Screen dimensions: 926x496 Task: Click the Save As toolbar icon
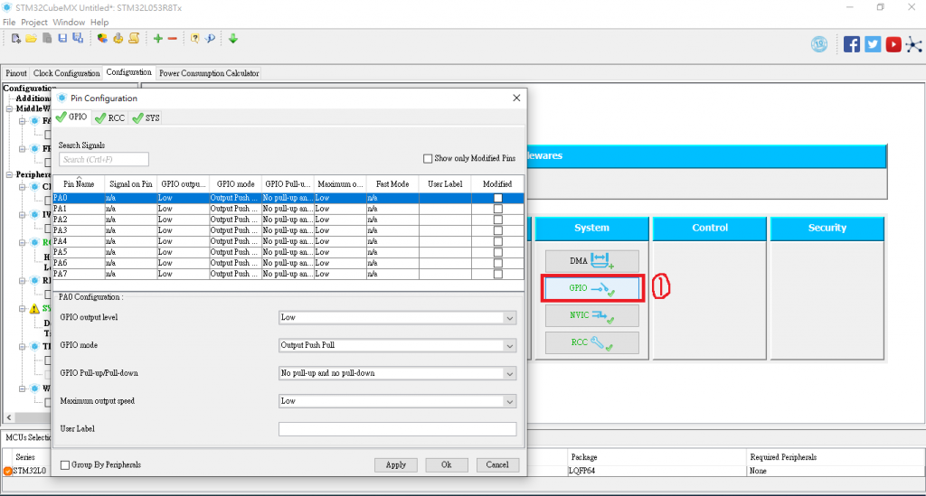78,38
